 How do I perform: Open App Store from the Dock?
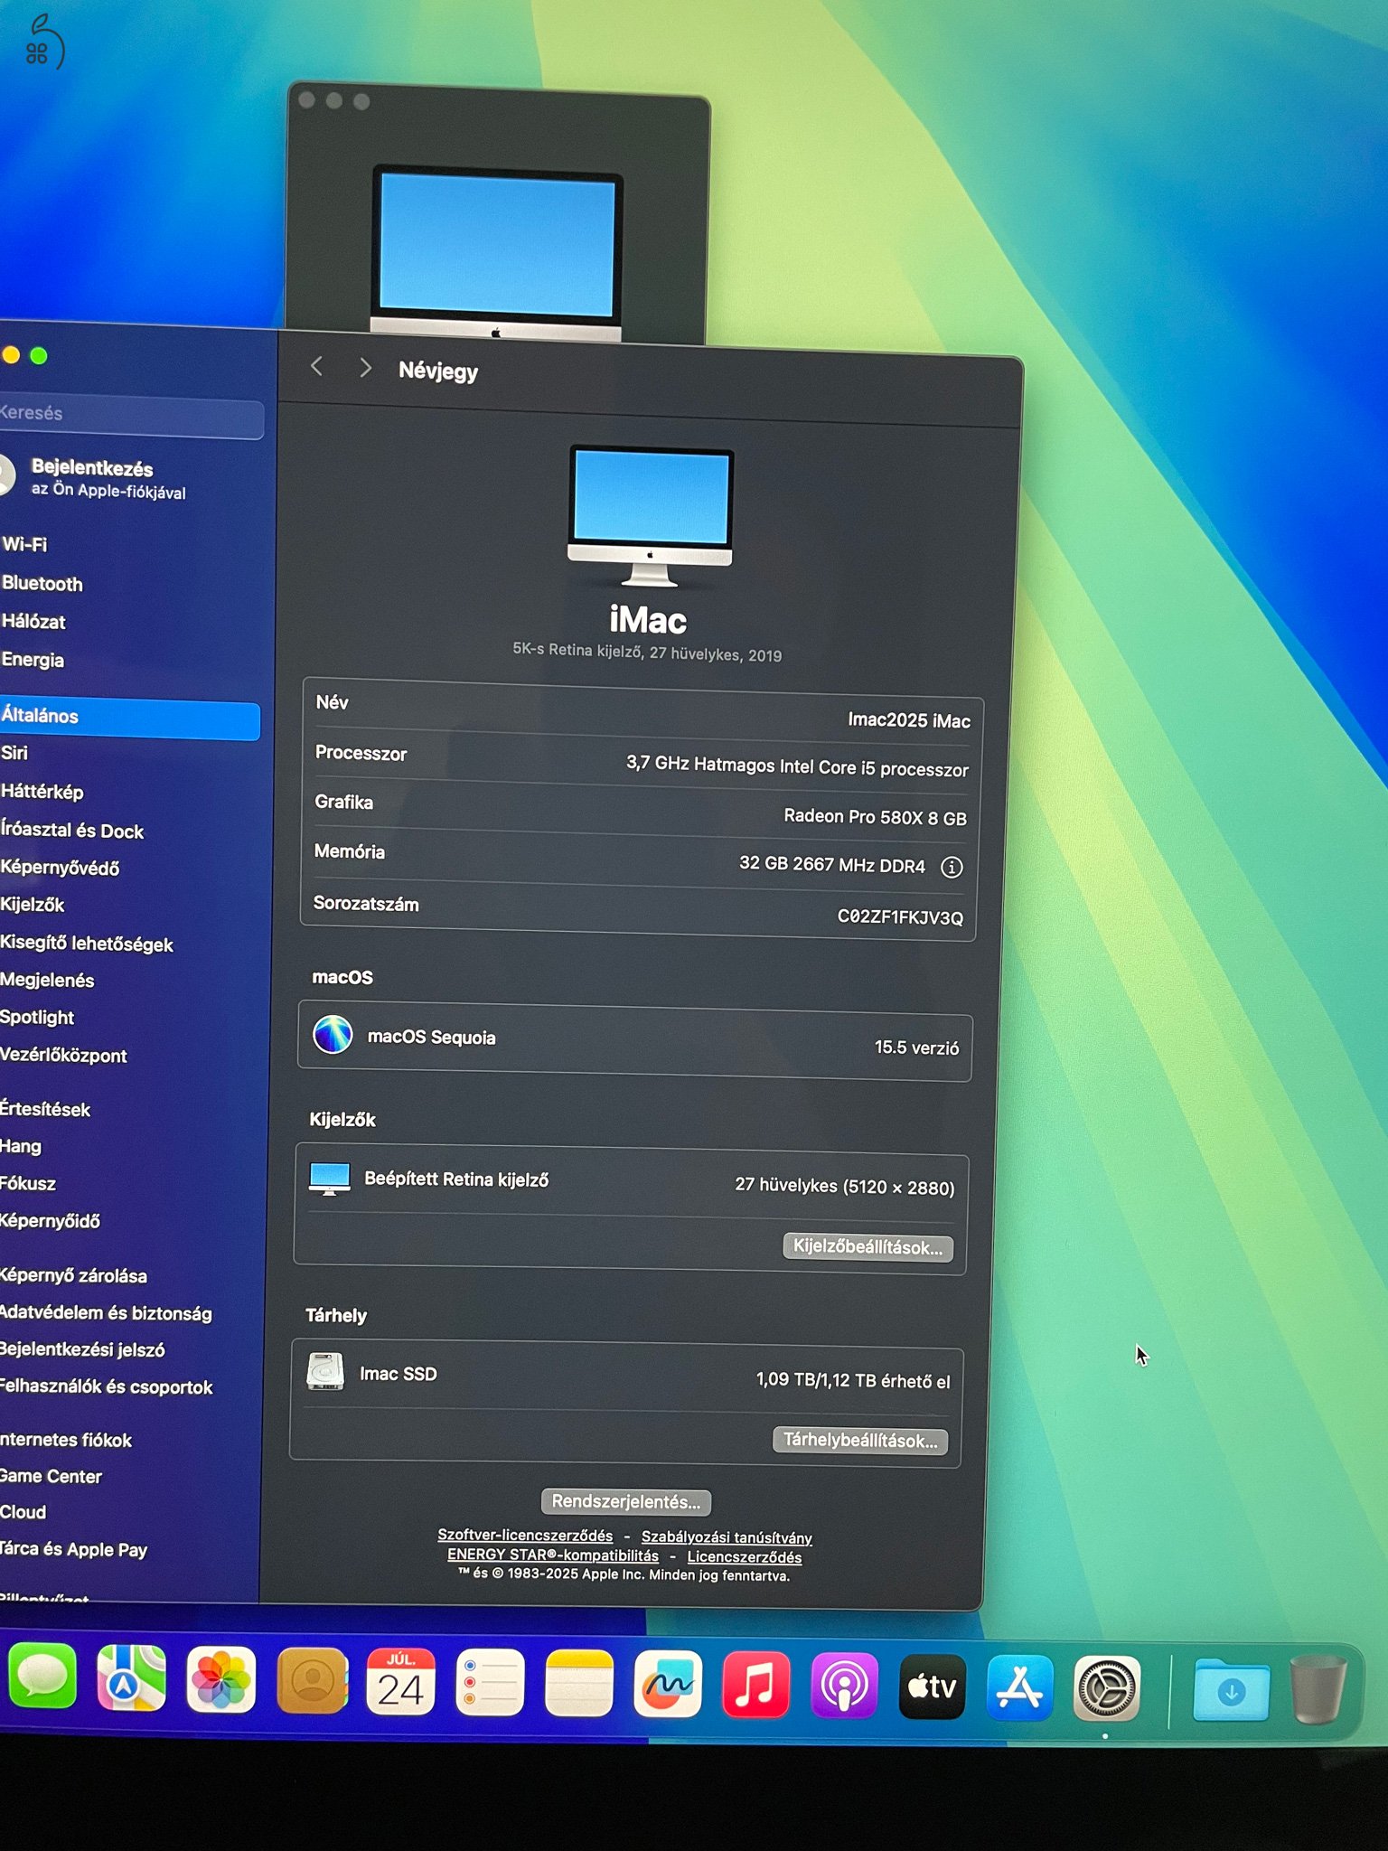(1019, 1687)
